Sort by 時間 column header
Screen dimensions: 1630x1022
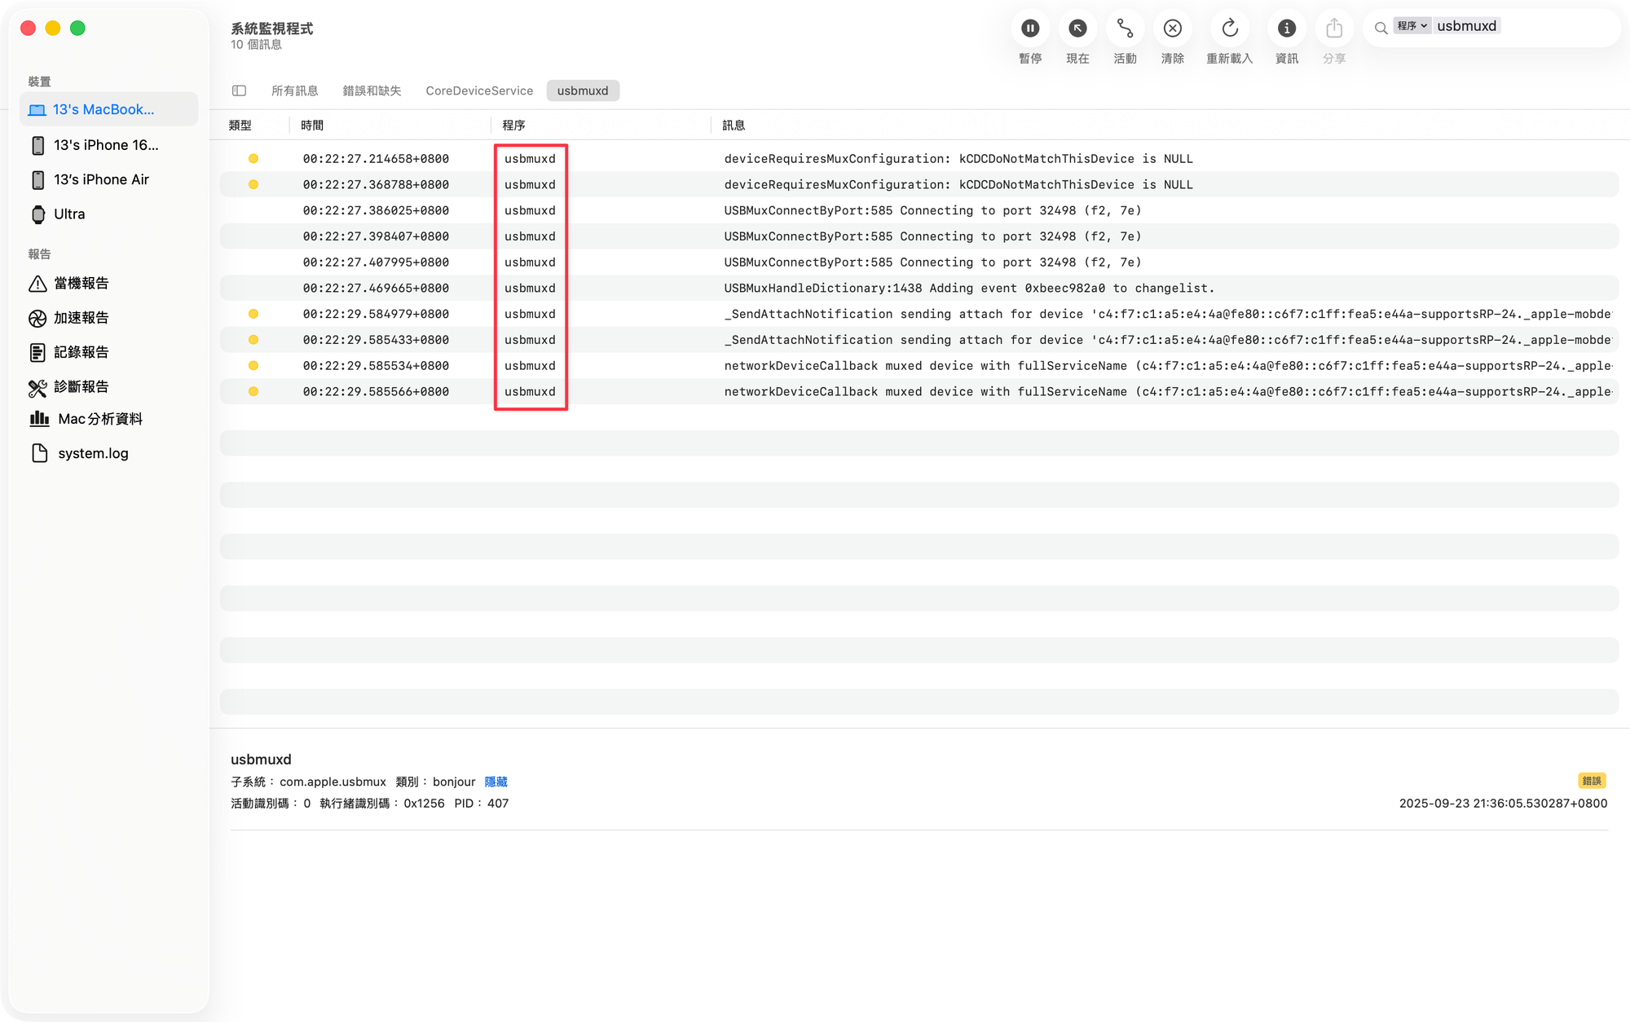pos(312,125)
